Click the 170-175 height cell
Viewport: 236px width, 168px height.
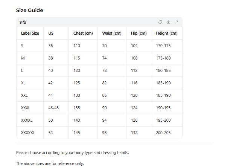[x=163, y=46]
